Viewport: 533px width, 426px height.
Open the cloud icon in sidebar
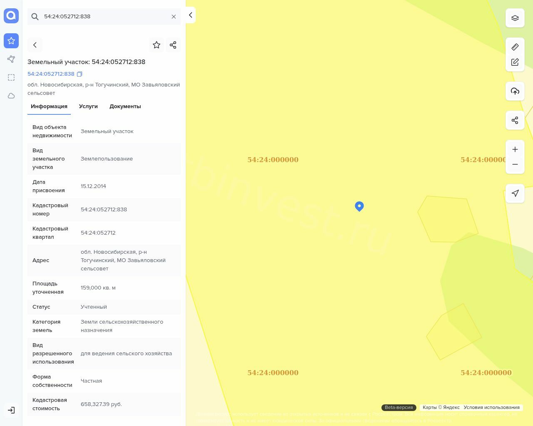[x=11, y=96]
